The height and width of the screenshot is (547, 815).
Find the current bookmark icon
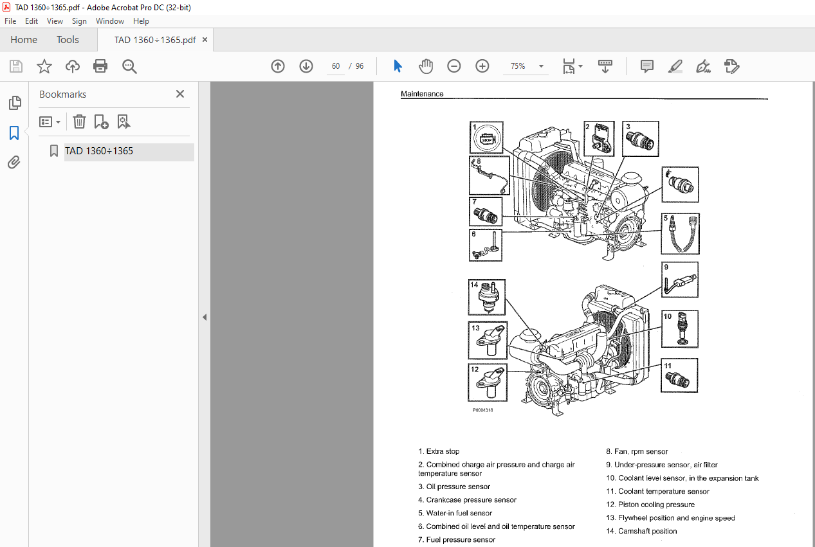[124, 121]
